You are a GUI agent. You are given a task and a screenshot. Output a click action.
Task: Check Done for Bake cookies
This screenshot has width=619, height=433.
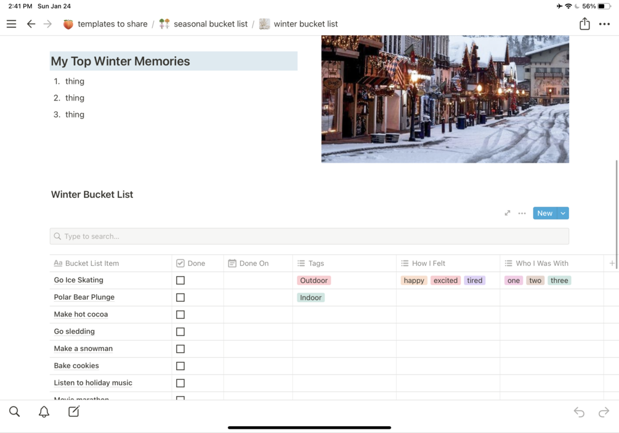pyautogui.click(x=180, y=366)
